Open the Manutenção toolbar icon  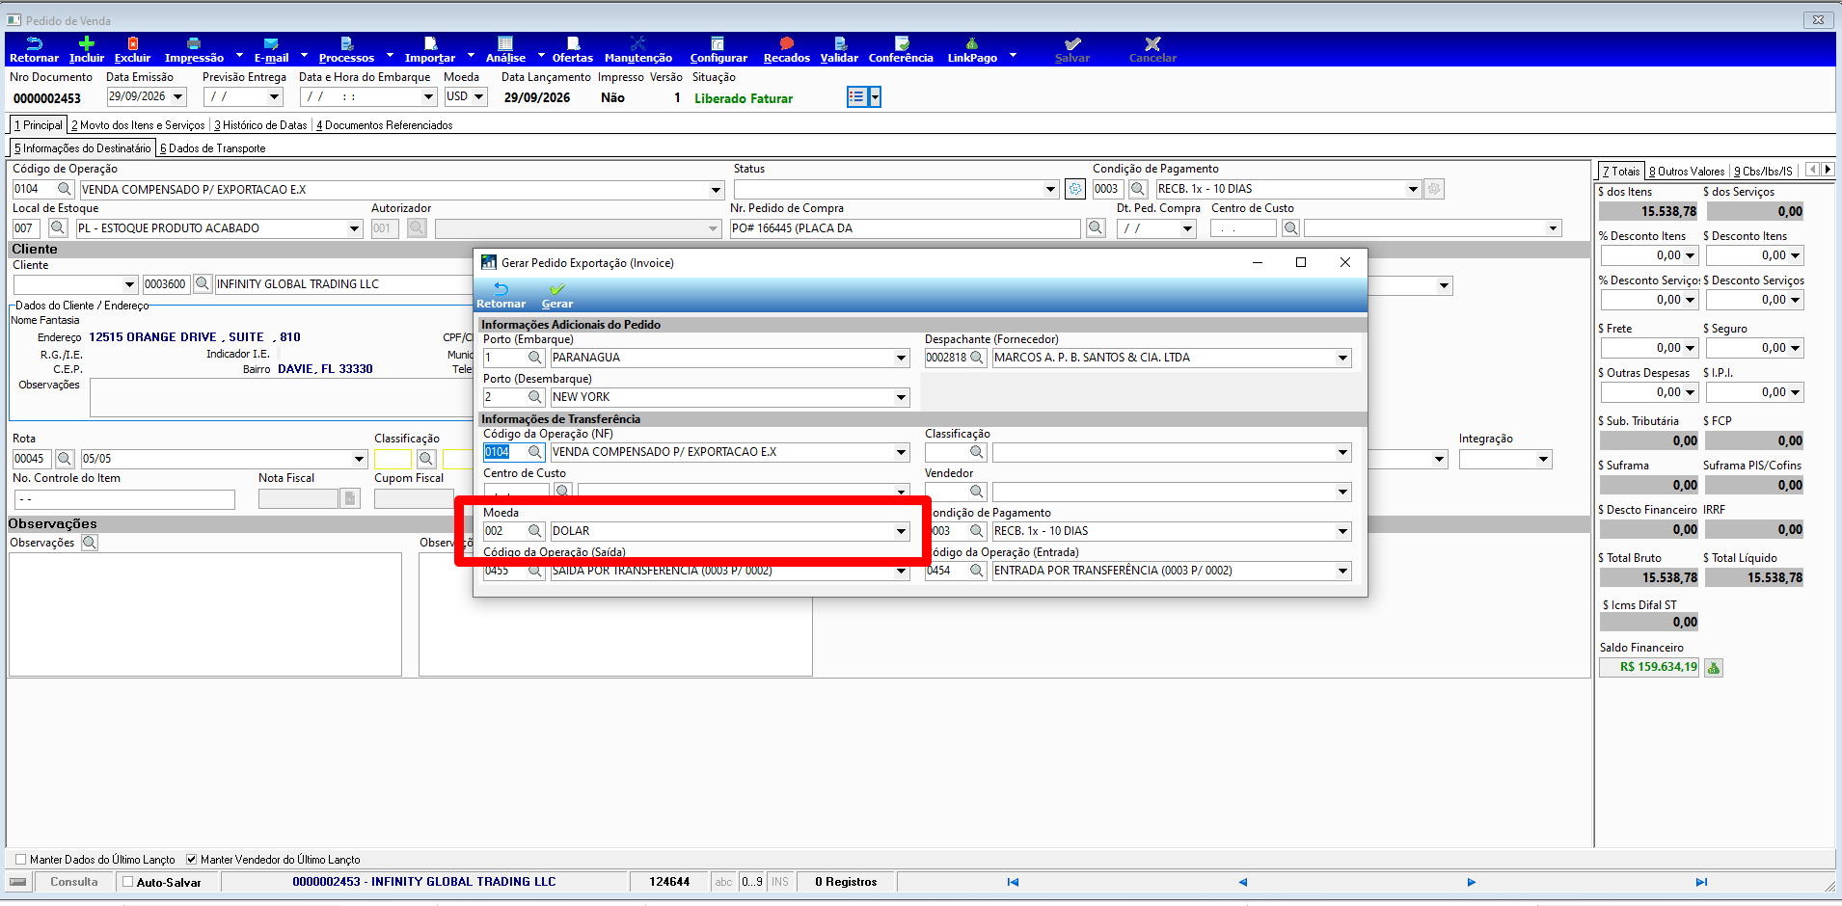coord(637,49)
